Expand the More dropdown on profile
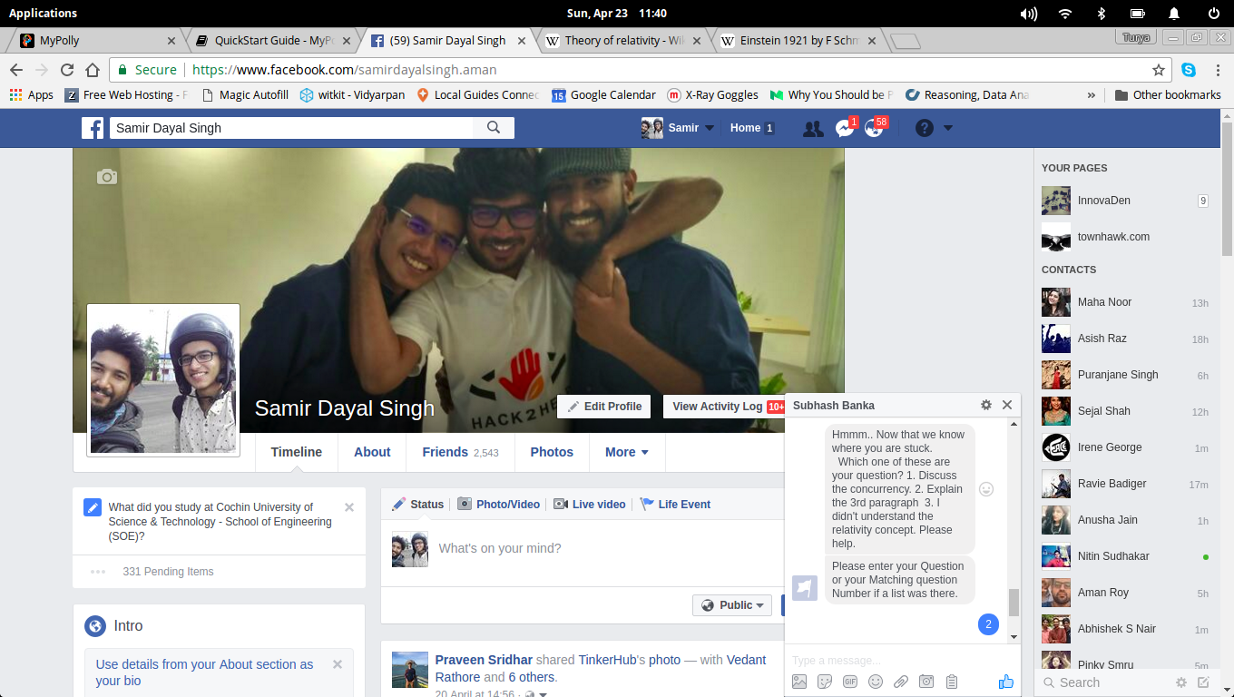Screen dimensions: 1234x697 click(626, 452)
